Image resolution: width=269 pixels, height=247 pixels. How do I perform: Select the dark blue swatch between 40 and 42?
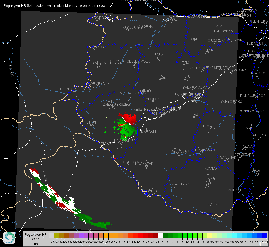264,235
